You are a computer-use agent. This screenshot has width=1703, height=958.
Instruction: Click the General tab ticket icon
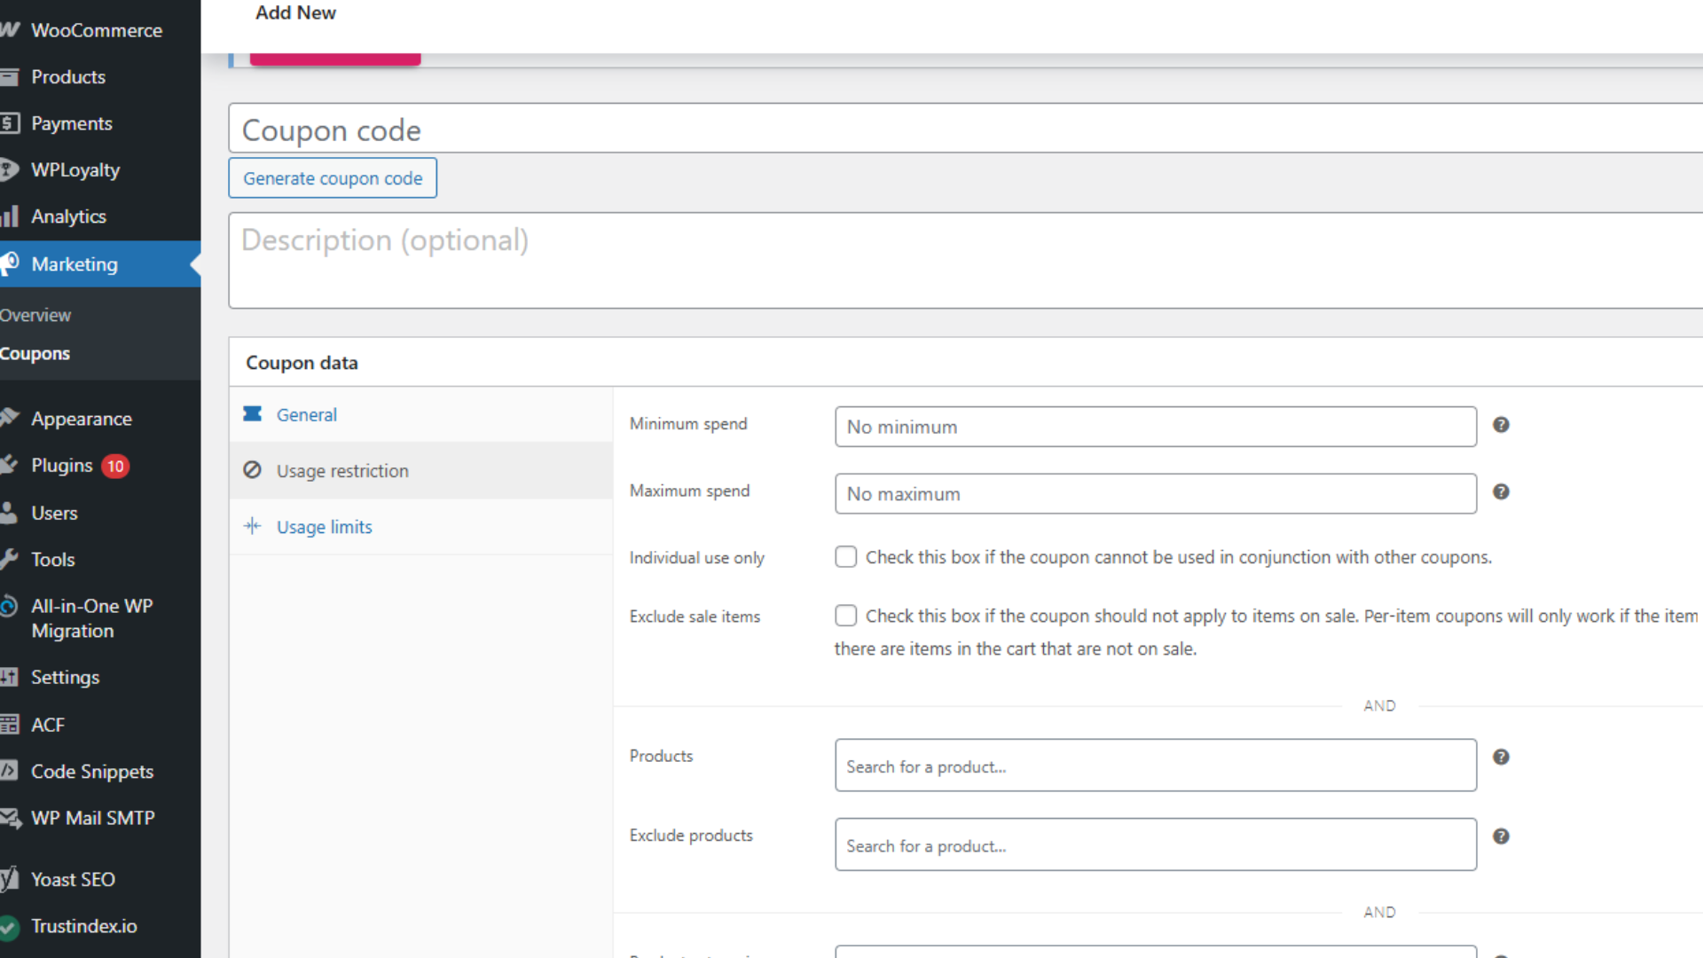[252, 414]
